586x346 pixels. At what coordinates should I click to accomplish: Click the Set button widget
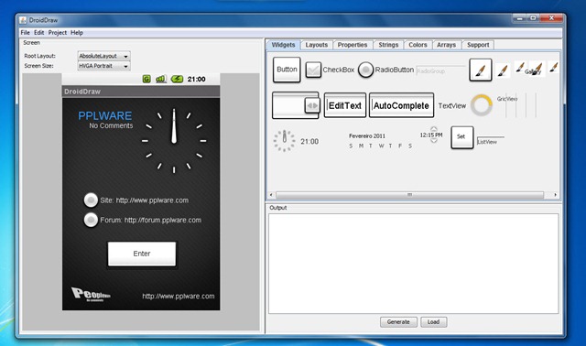(x=461, y=136)
